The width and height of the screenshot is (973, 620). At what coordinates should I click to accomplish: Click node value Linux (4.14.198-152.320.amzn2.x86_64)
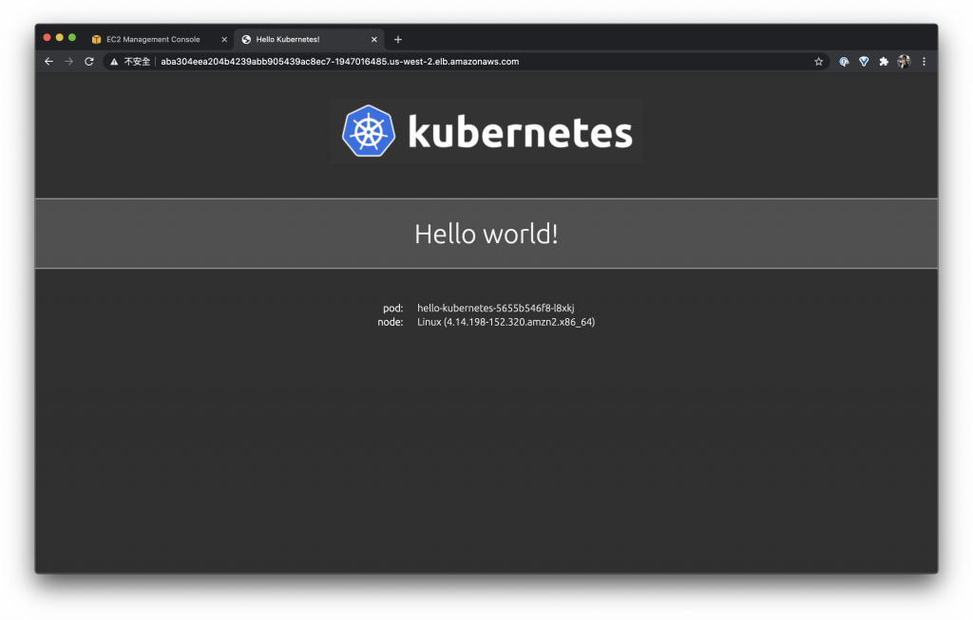click(506, 322)
